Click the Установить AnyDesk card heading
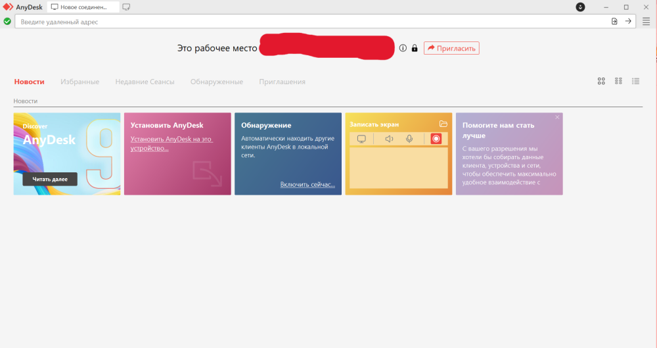 pyautogui.click(x=167, y=125)
